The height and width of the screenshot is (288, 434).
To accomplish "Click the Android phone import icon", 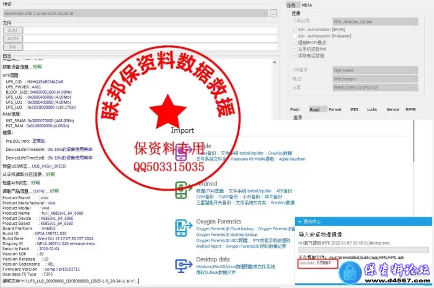I will click(183, 190).
